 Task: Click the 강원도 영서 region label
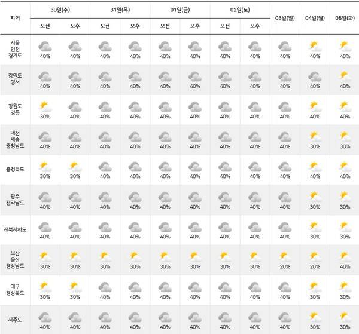point(15,79)
